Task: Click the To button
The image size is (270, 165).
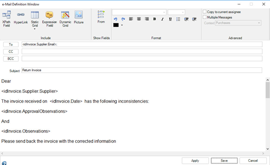Action: 11,44
